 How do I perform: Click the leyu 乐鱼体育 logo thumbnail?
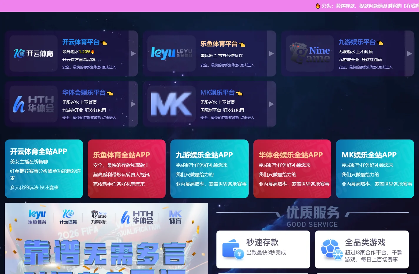[172, 53]
